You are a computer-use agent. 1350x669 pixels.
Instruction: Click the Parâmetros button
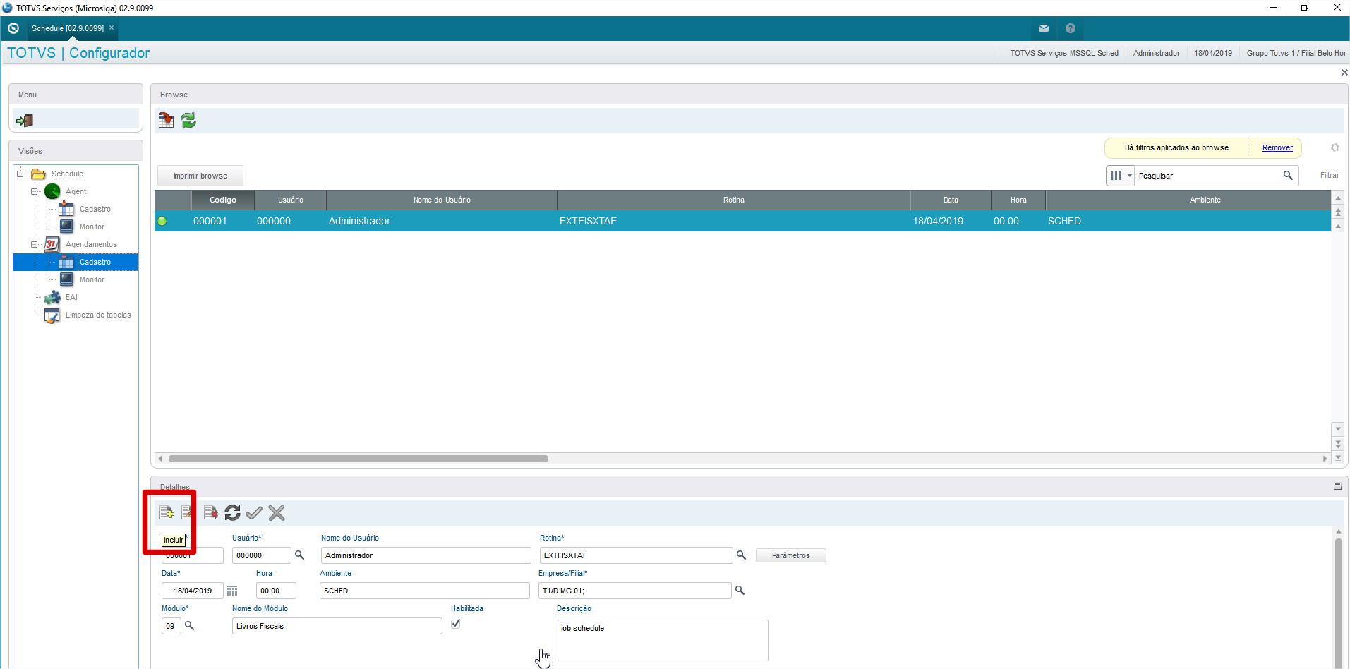(x=791, y=555)
